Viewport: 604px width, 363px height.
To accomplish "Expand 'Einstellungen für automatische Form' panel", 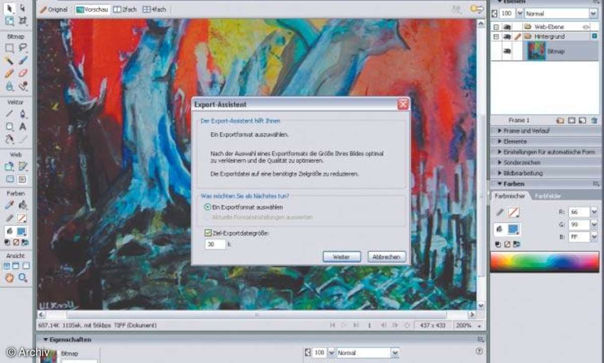I will coord(499,152).
